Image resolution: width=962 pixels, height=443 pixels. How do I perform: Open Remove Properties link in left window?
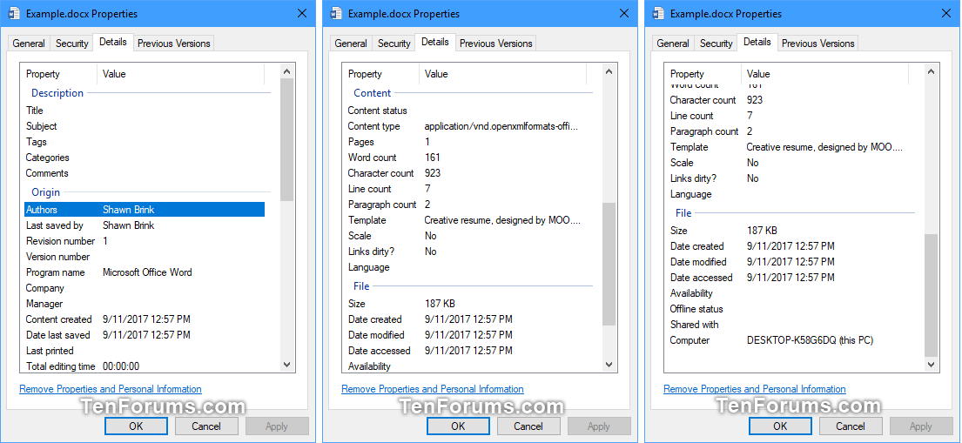111,389
